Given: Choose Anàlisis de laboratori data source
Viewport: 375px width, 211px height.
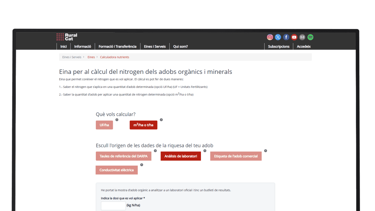Looking at the screenshot, I should coord(181,156).
